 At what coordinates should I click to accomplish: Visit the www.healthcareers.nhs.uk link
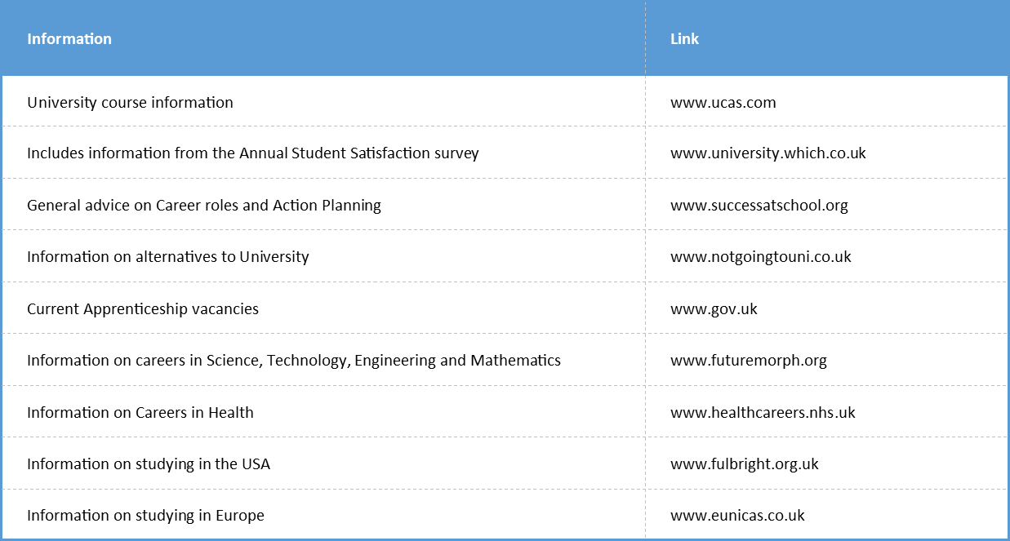pyautogui.click(x=763, y=413)
